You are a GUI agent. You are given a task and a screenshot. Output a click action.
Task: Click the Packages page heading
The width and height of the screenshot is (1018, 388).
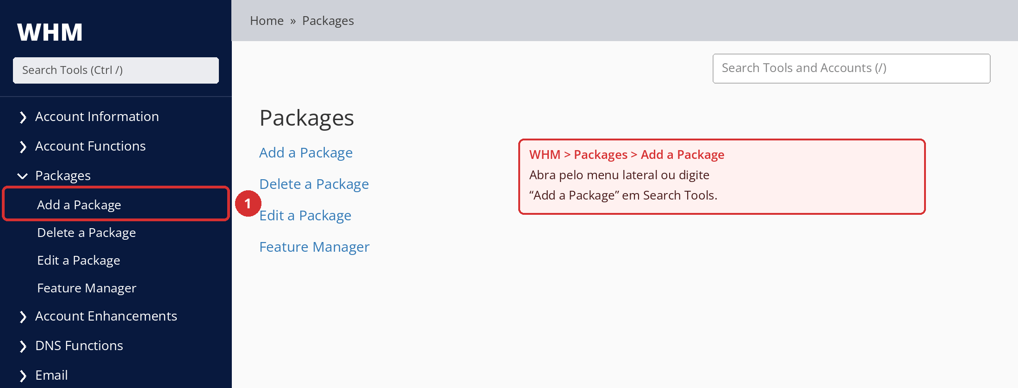pos(307,118)
